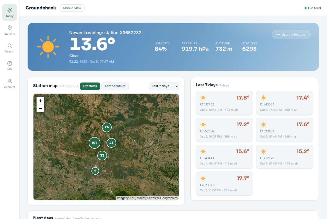Click sun icon on X2823371 card
Screen dimensions: 327x219
203,179
